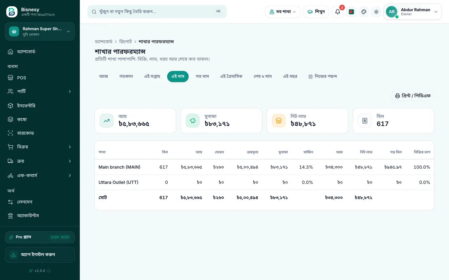This screenshot has width=449, height=280.
Task: Open বারকোড in the sidebar
Action: click(40, 133)
